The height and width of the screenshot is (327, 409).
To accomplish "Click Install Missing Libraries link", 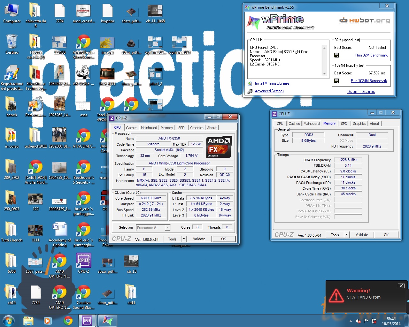I will (272, 83).
